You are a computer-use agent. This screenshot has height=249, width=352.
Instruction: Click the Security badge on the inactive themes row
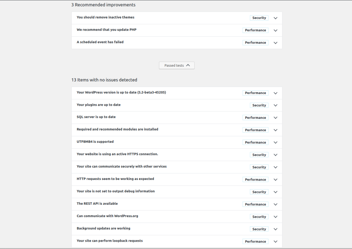(x=259, y=18)
